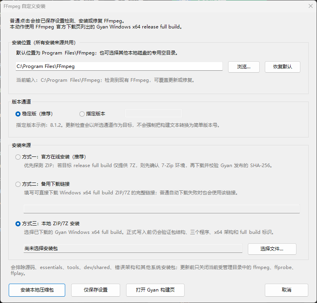Image resolution: width=317 pixels, height=303 pixels.
Task: Click the text 默认位置为 Program Files\FFmpeg
Action: pos(97,53)
